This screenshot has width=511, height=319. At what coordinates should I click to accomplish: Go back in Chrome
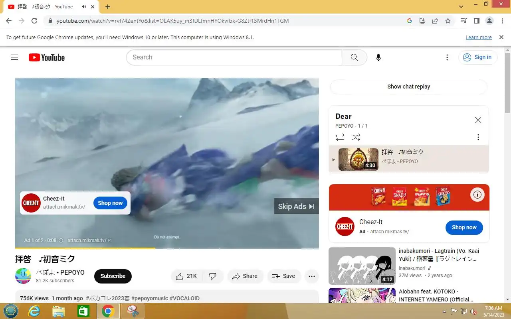9,21
